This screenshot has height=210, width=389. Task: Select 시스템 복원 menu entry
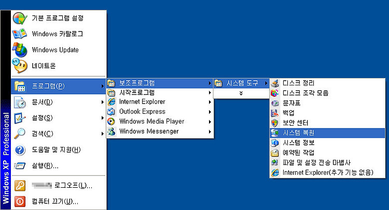(x=327, y=133)
